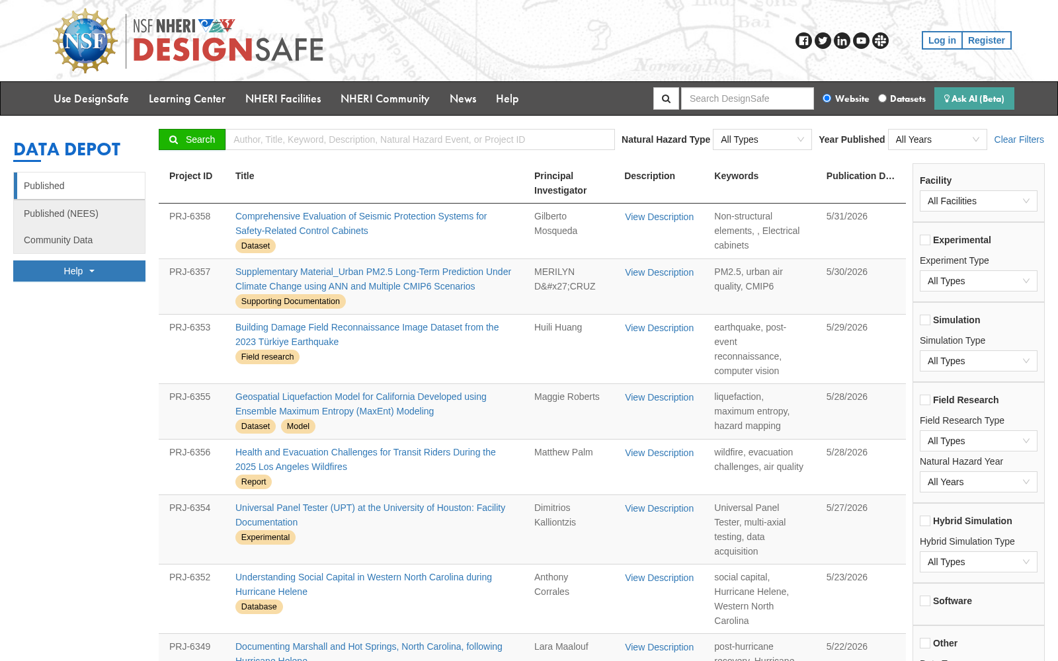Select the Website search radio button

tap(827, 98)
